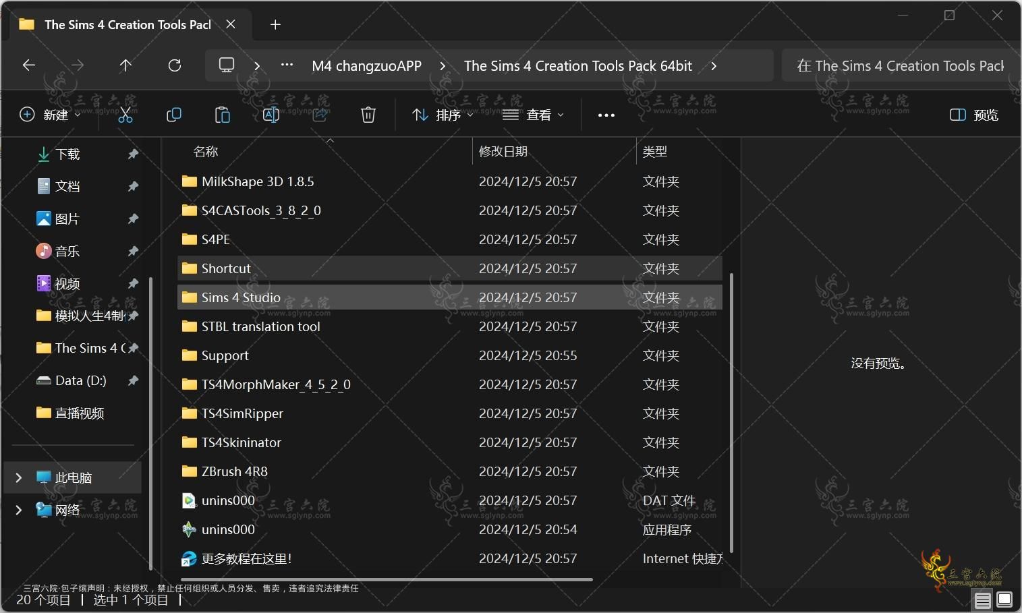Open the address bar ellipsis for hidden path
Image resolution: width=1022 pixels, height=613 pixels.
tap(287, 65)
